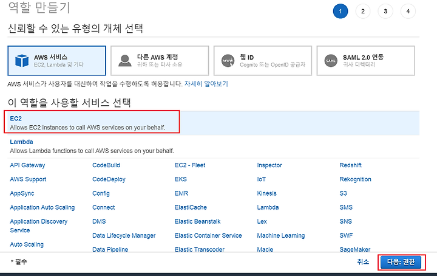Go to wizard step 3 indicator
Viewport: 437px width, 276px height.
coord(385,11)
